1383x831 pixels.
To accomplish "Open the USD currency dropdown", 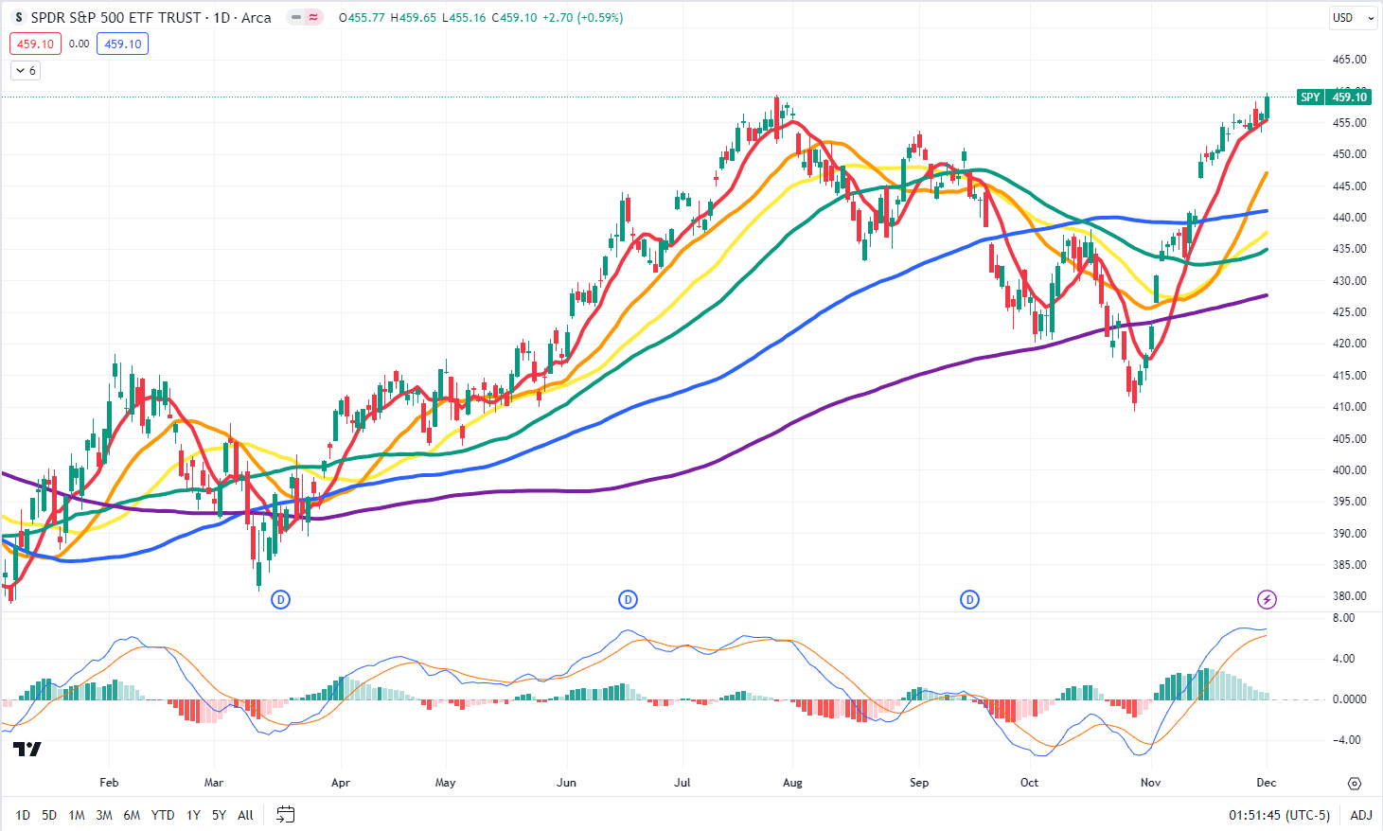I will pyautogui.click(x=1353, y=18).
